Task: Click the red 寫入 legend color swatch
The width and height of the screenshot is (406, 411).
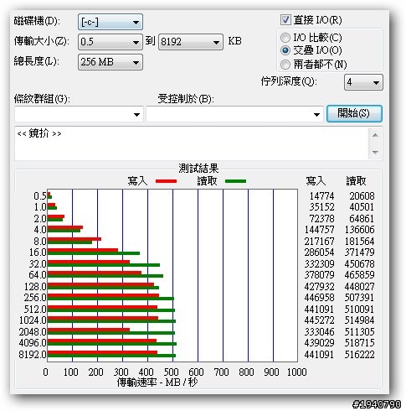Action: coord(166,181)
